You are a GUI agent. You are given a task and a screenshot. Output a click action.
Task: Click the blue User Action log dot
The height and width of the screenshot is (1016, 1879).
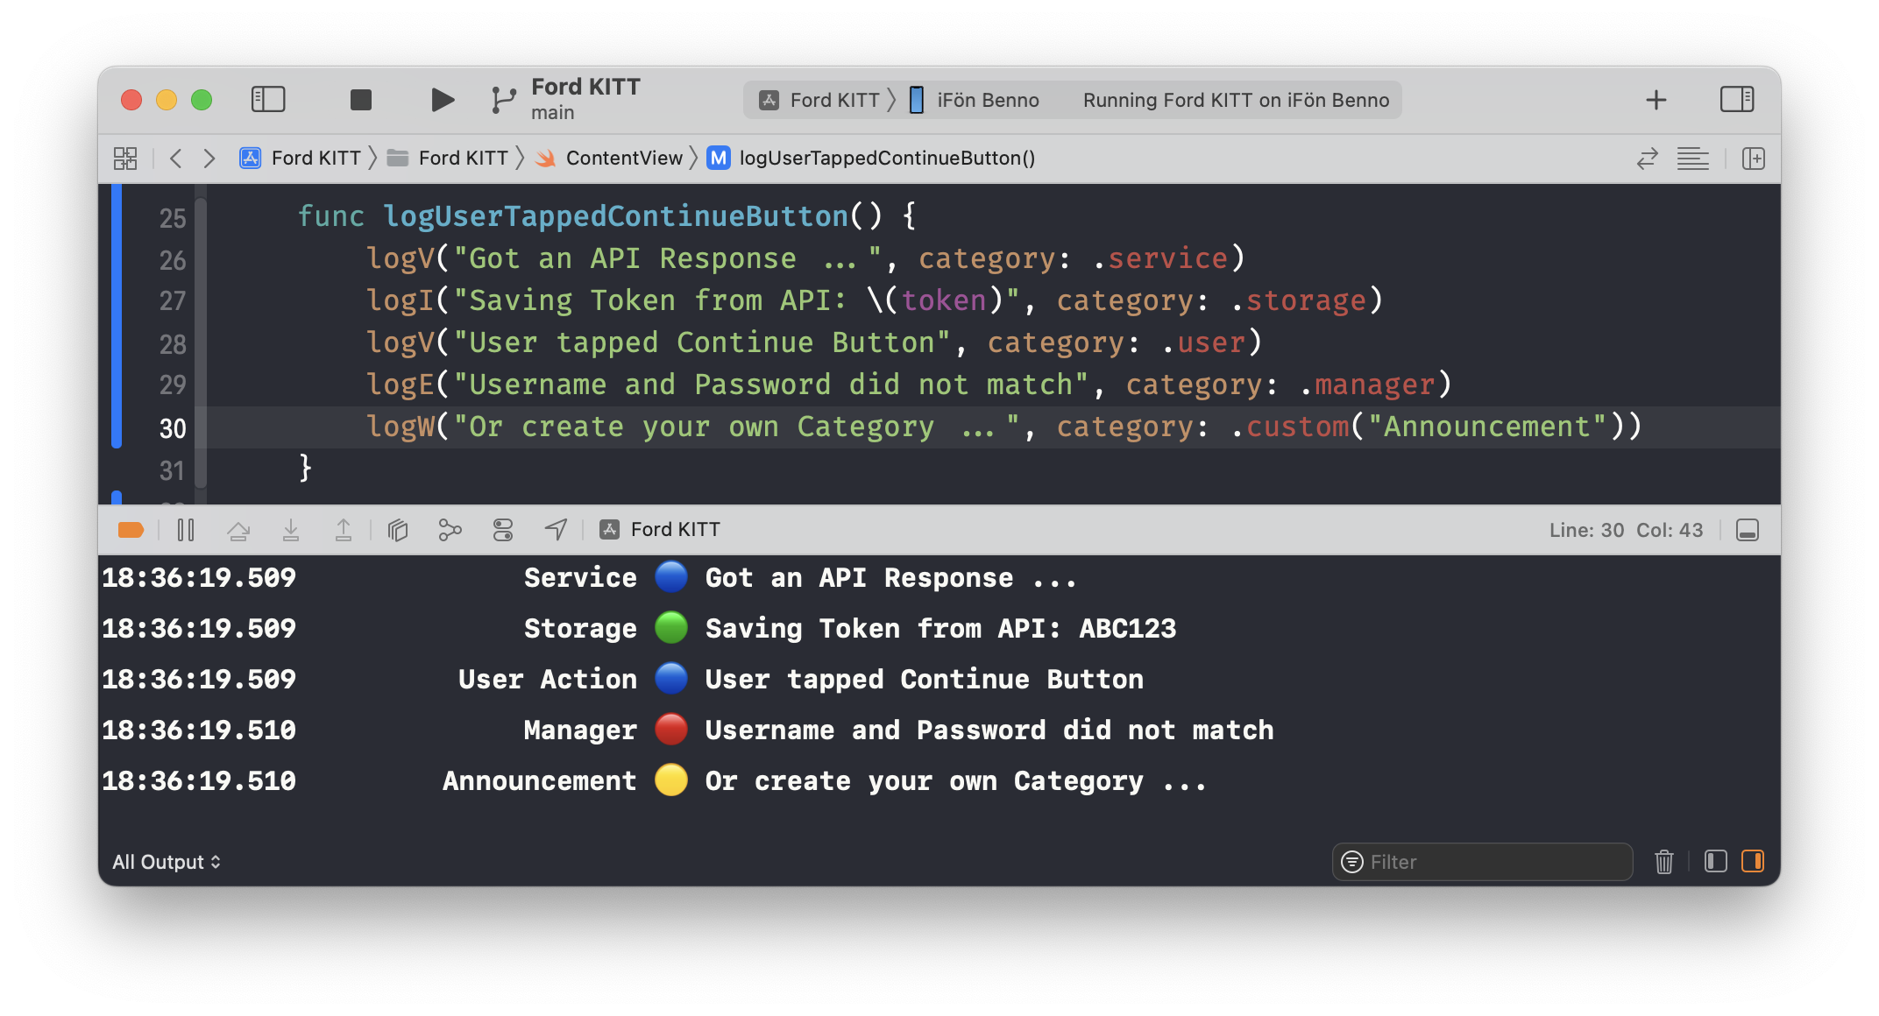[671, 680]
